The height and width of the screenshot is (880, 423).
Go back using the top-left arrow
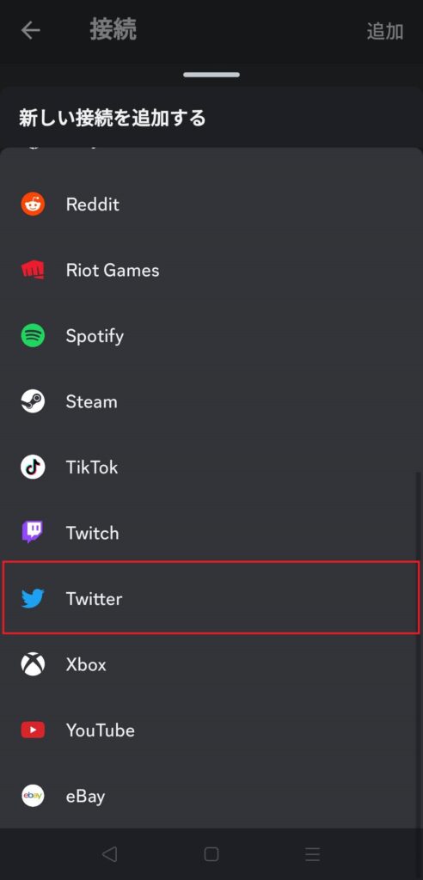pos(30,30)
